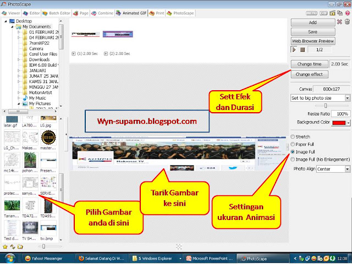Select the Paper Full radio option
352x264 pixels.
(x=293, y=144)
